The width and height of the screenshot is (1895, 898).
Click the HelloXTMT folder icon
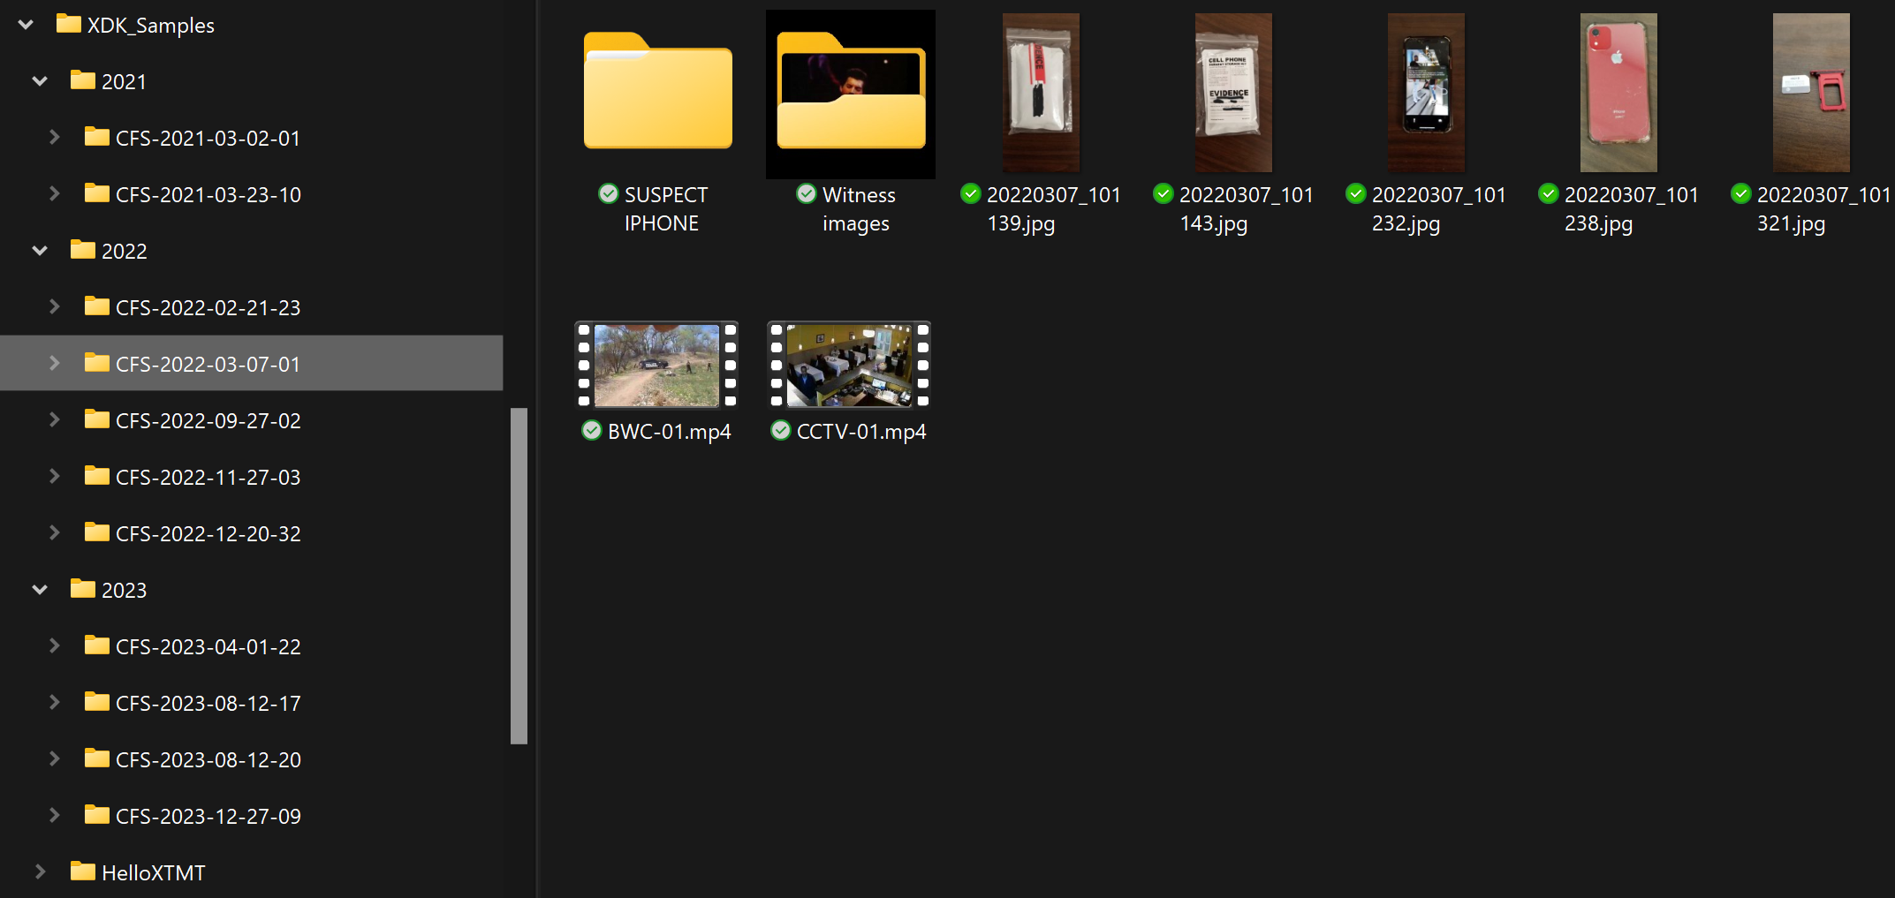click(x=82, y=872)
